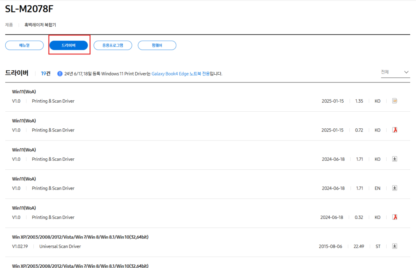Viewport: 416px width, 268px height.
Task: Click Printing & Scan Driver in the EN row
Action: (53, 188)
